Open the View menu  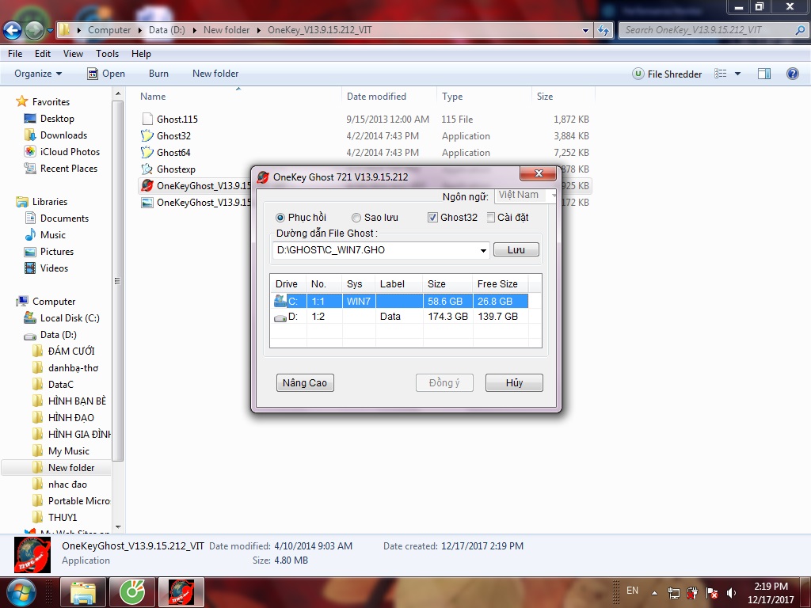coord(73,54)
